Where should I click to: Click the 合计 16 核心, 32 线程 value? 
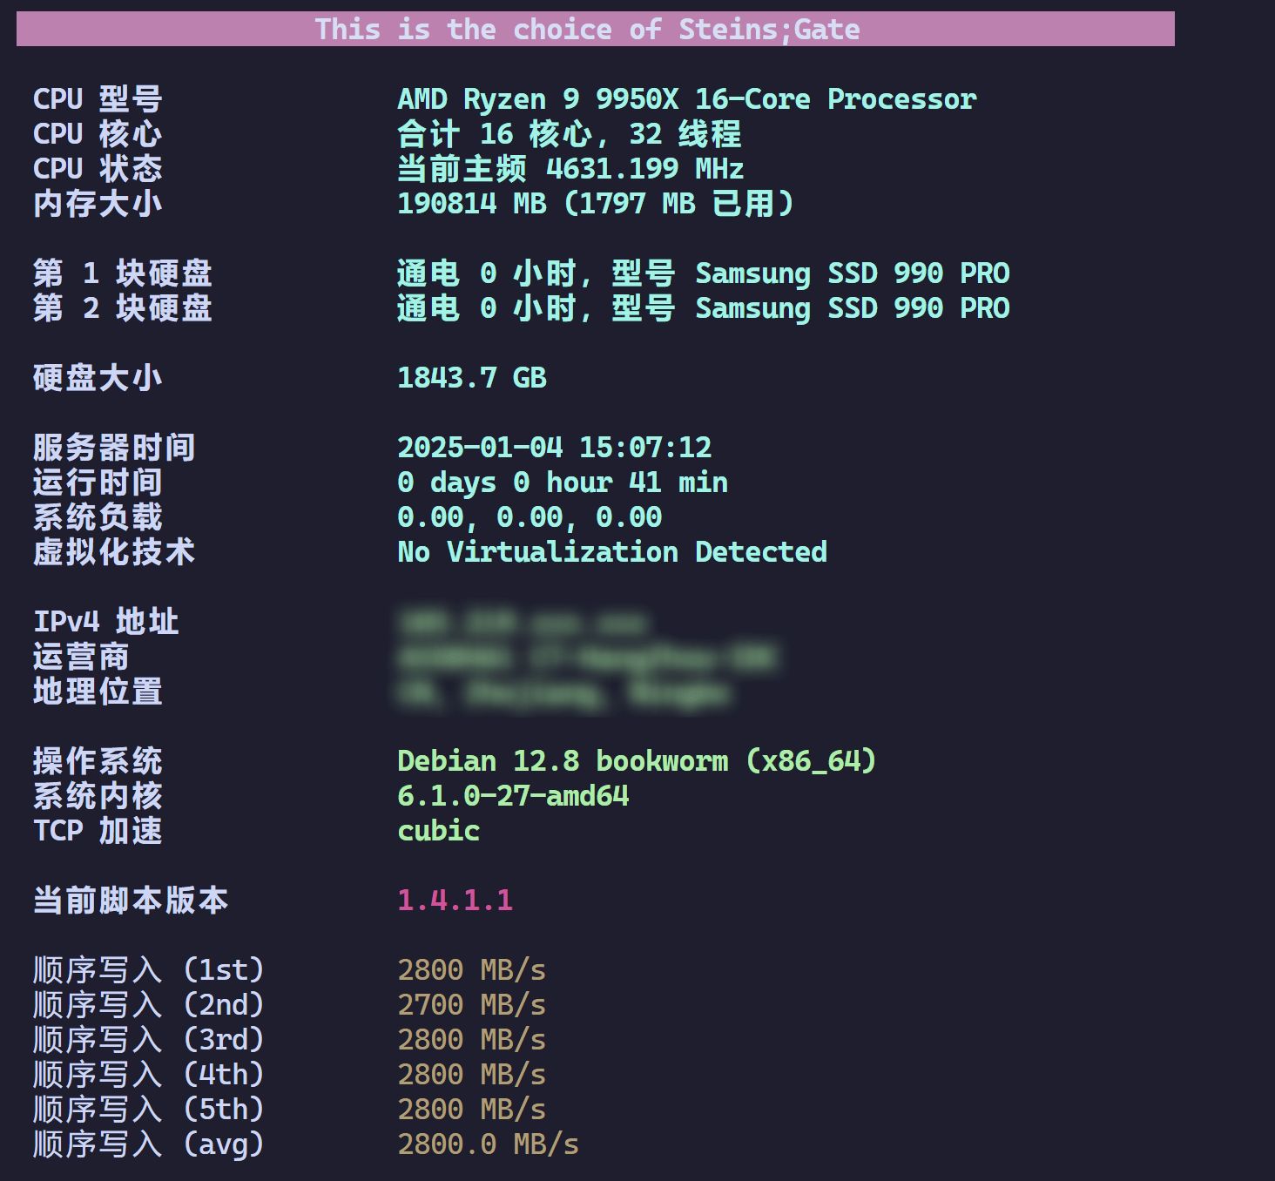pos(569,134)
